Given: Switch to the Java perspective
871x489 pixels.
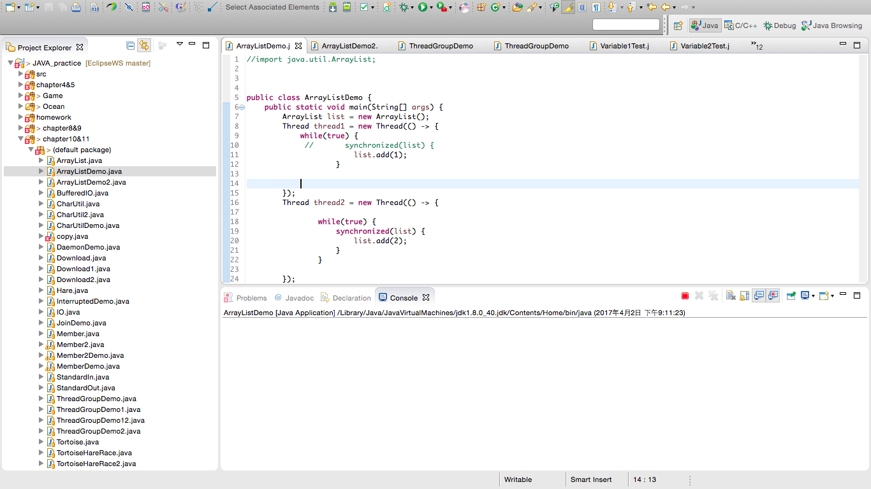Looking at the screenshot, I should 705,25.
